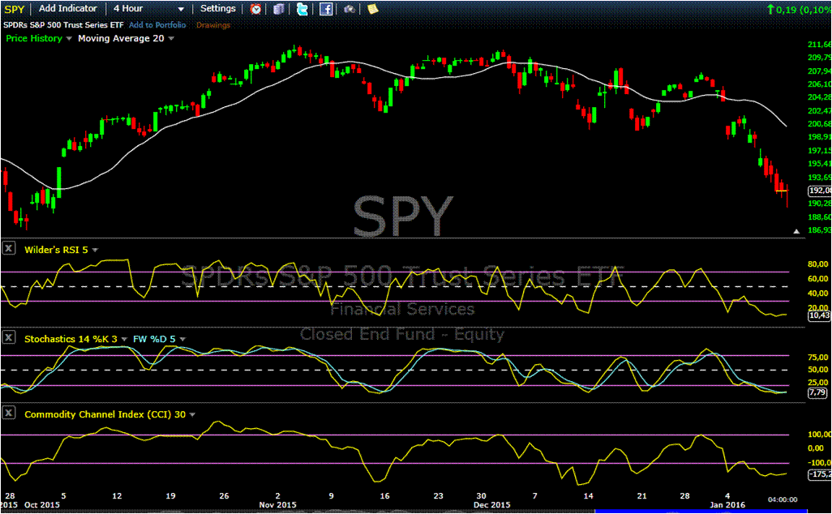Click the 100,0 CCI scale label
Image resolution: width=832 pixels, height=514 pixels.
click(x=819, y=434)
